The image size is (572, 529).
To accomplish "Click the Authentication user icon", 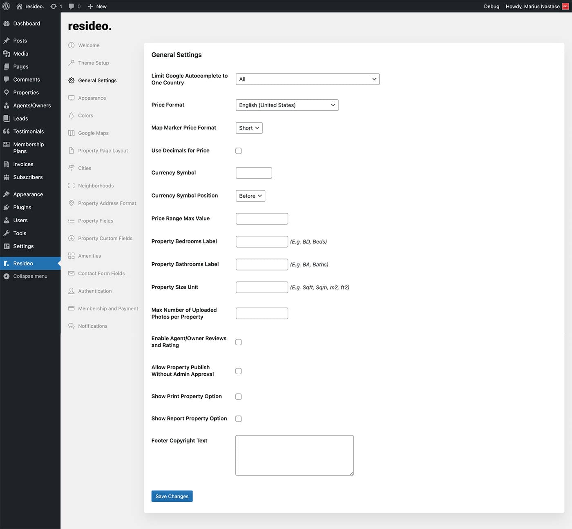I will click(x=71, y=291).
